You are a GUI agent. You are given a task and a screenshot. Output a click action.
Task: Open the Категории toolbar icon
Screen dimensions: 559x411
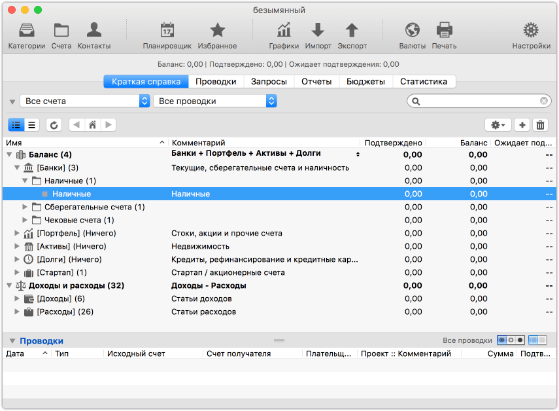(x=27, y=30)
